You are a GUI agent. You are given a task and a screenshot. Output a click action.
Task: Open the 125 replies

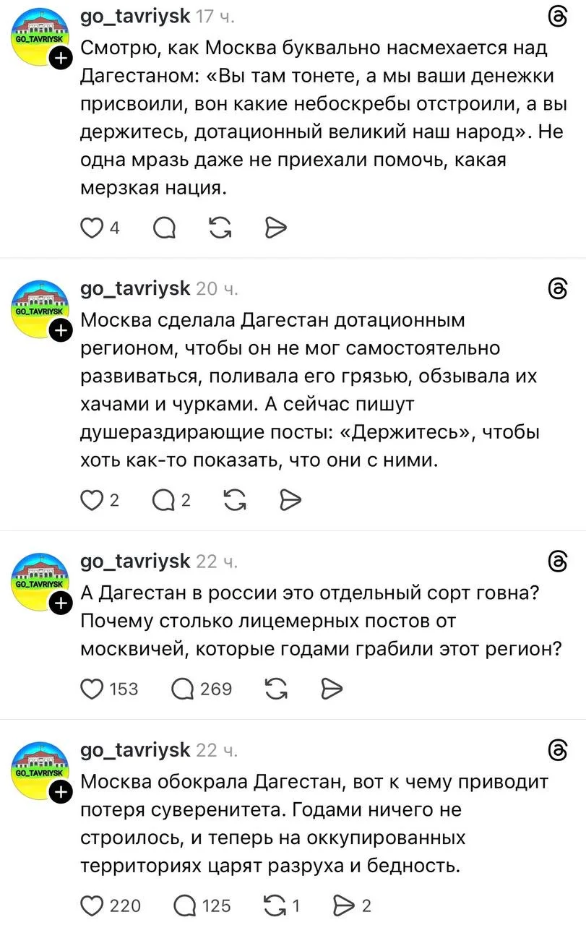pyautogui.click(x=184, y=905)
